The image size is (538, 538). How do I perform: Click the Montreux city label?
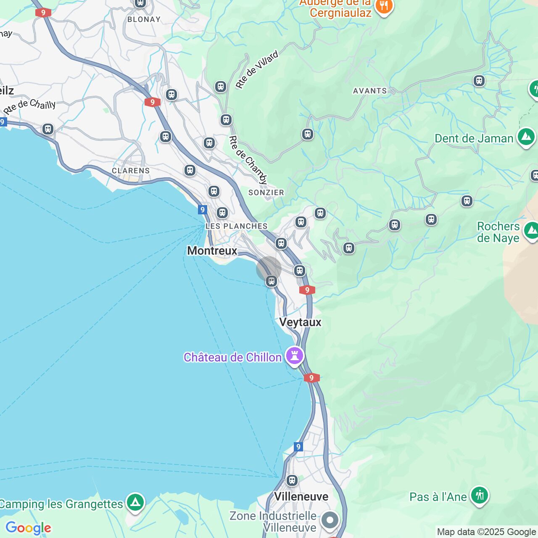pyautogui.click(x=212, y=251)
